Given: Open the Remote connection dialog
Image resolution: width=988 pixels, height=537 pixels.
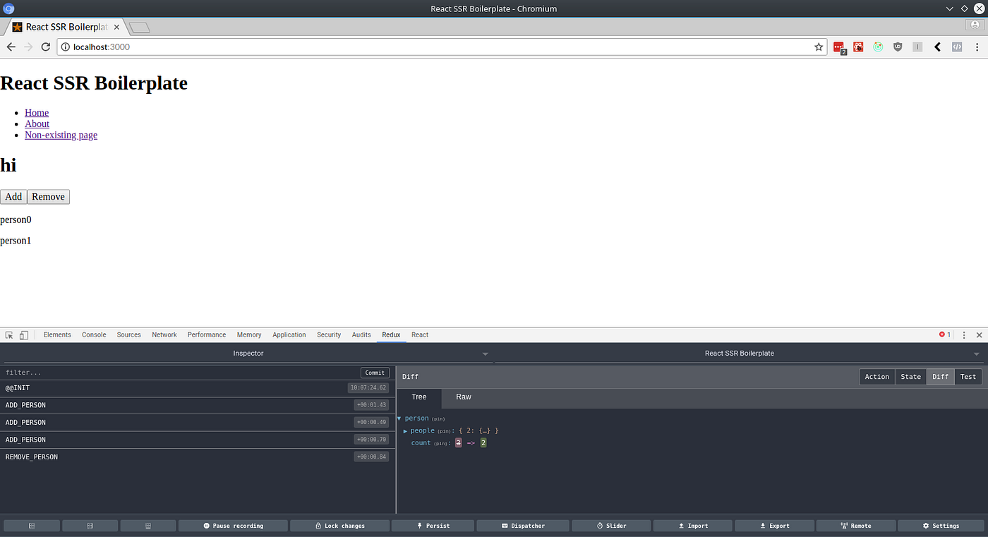Looking at the screenshot, I should [x=856, y=525].
